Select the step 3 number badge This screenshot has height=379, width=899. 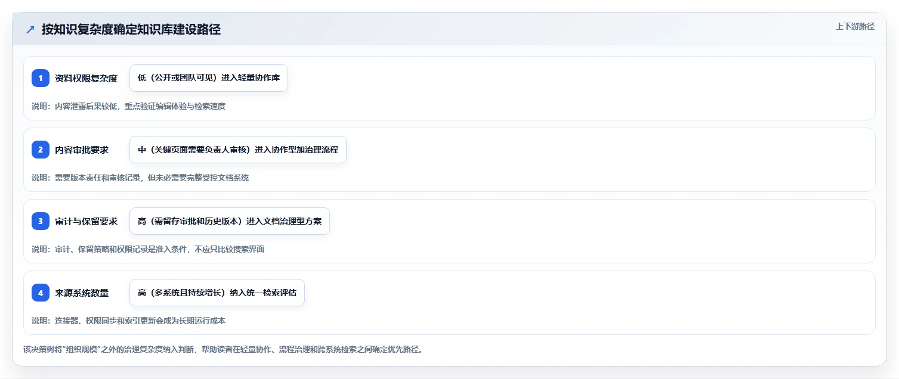(x=41, y=221)
